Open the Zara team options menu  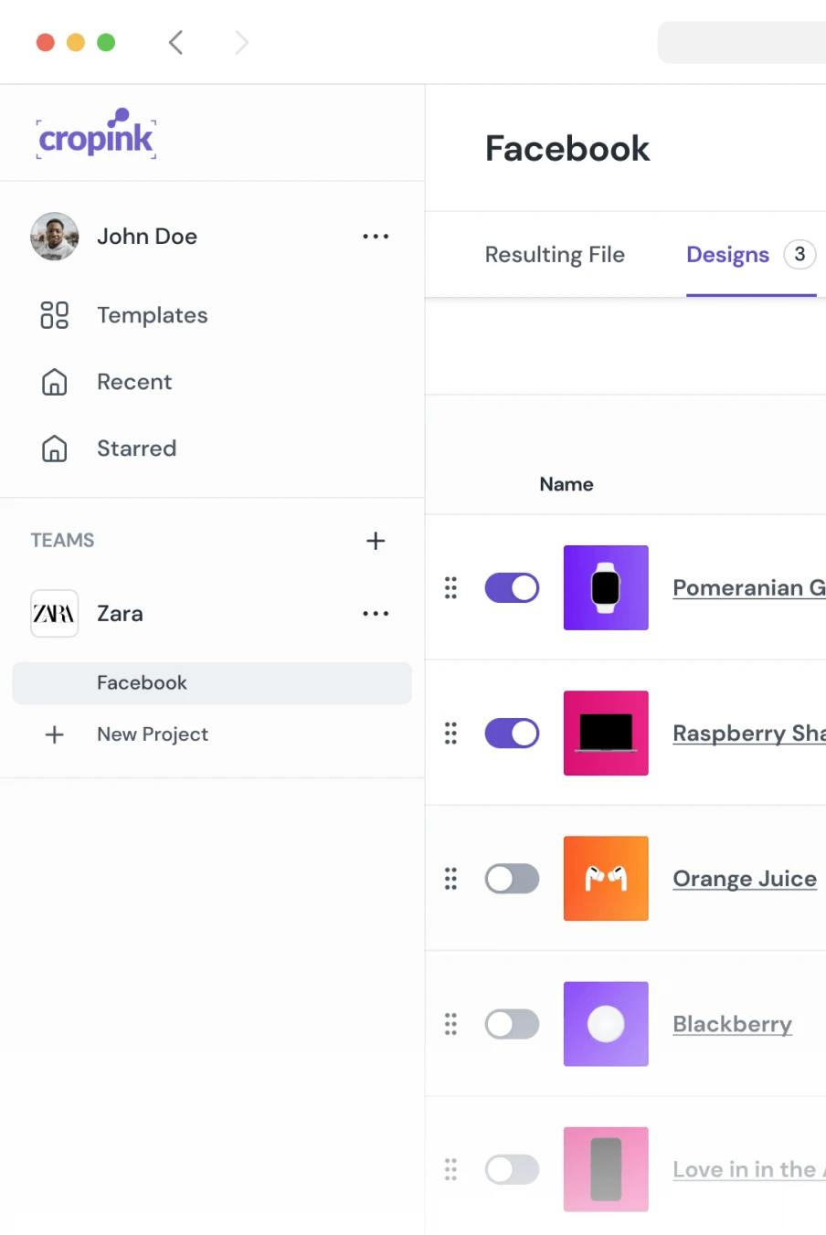[376, 614]
